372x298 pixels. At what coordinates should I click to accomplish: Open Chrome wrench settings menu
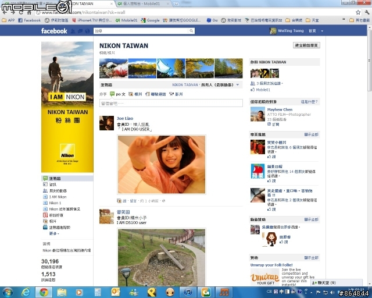(367, 12)
